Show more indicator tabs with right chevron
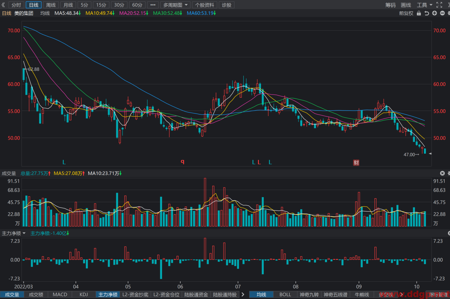 coord(243,295)
